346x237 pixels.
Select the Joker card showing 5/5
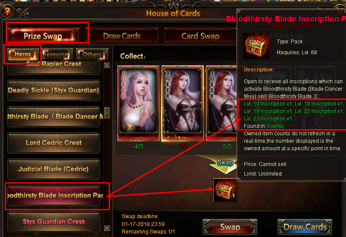pos(221,103)
